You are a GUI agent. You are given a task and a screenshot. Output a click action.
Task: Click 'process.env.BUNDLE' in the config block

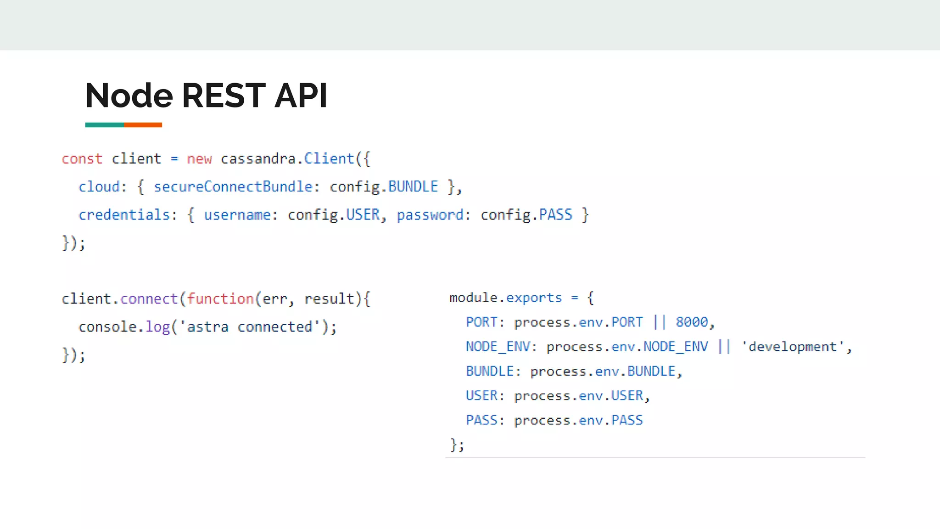pyautogui.click(x=603, y=371)
